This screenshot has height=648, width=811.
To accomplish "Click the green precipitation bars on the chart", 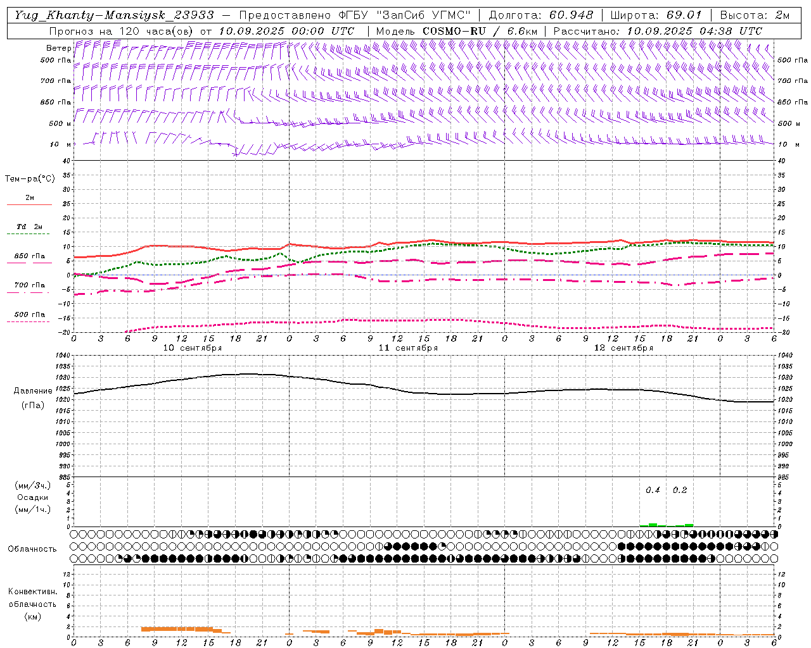I will 667,525.
